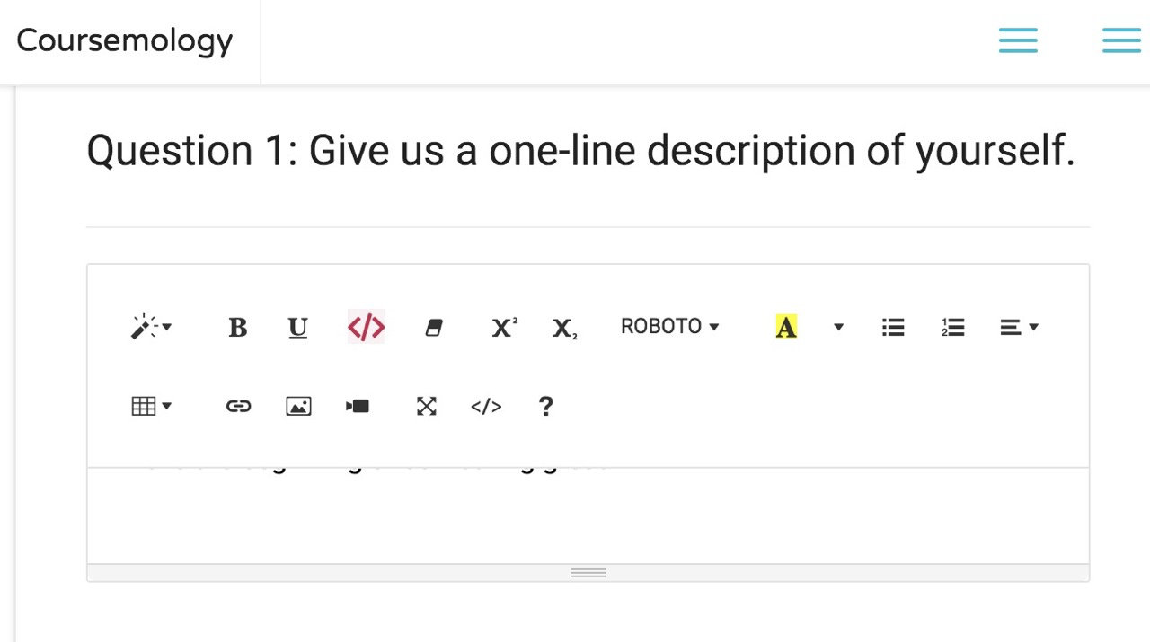
Task: Open the help dialog with the question mark
Action: coord(545,406)
